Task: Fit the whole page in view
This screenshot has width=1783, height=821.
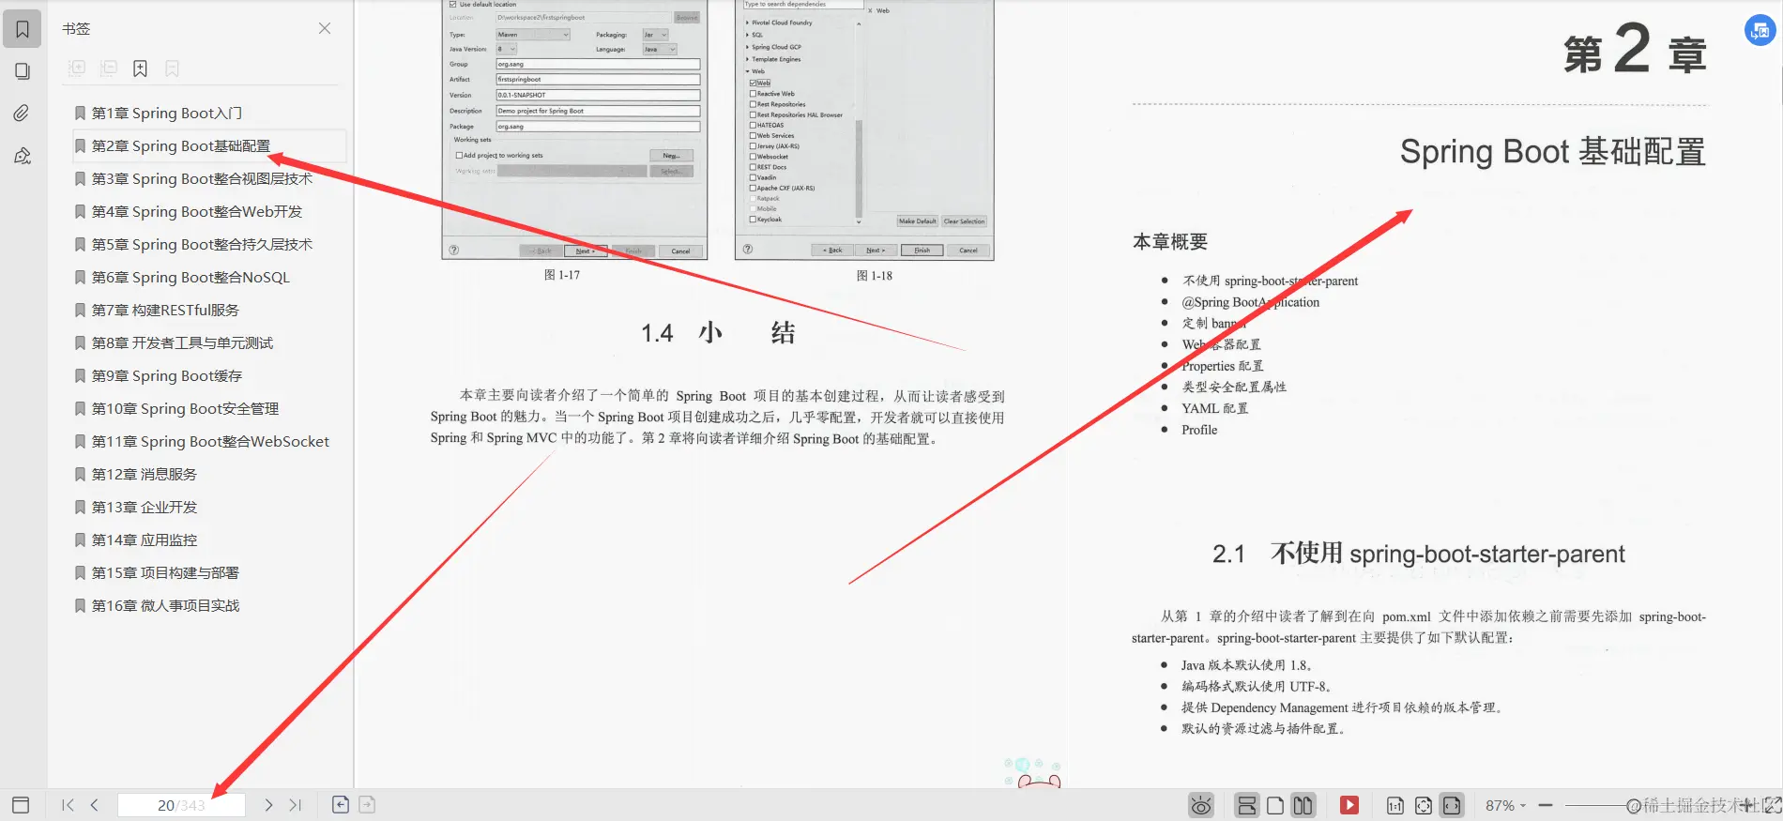Action: [1424, 805]
